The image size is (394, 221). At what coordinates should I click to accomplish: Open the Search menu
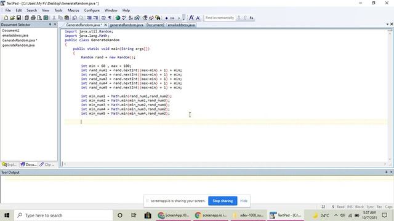(x=31, y=10)
